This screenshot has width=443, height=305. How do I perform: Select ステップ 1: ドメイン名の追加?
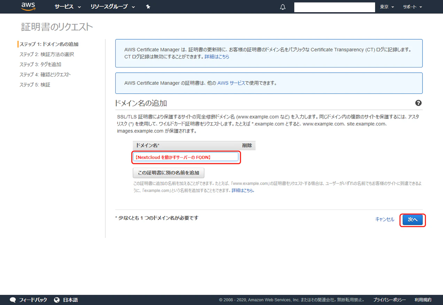point(49,44)
